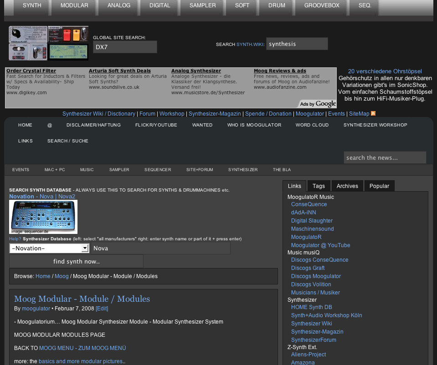
Task: Go to Home in the Browse breadcrumb
Action: coord(43,276)
